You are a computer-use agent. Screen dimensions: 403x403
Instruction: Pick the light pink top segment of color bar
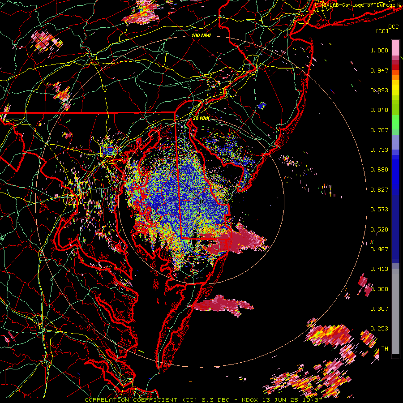click(x=395, y=48)
